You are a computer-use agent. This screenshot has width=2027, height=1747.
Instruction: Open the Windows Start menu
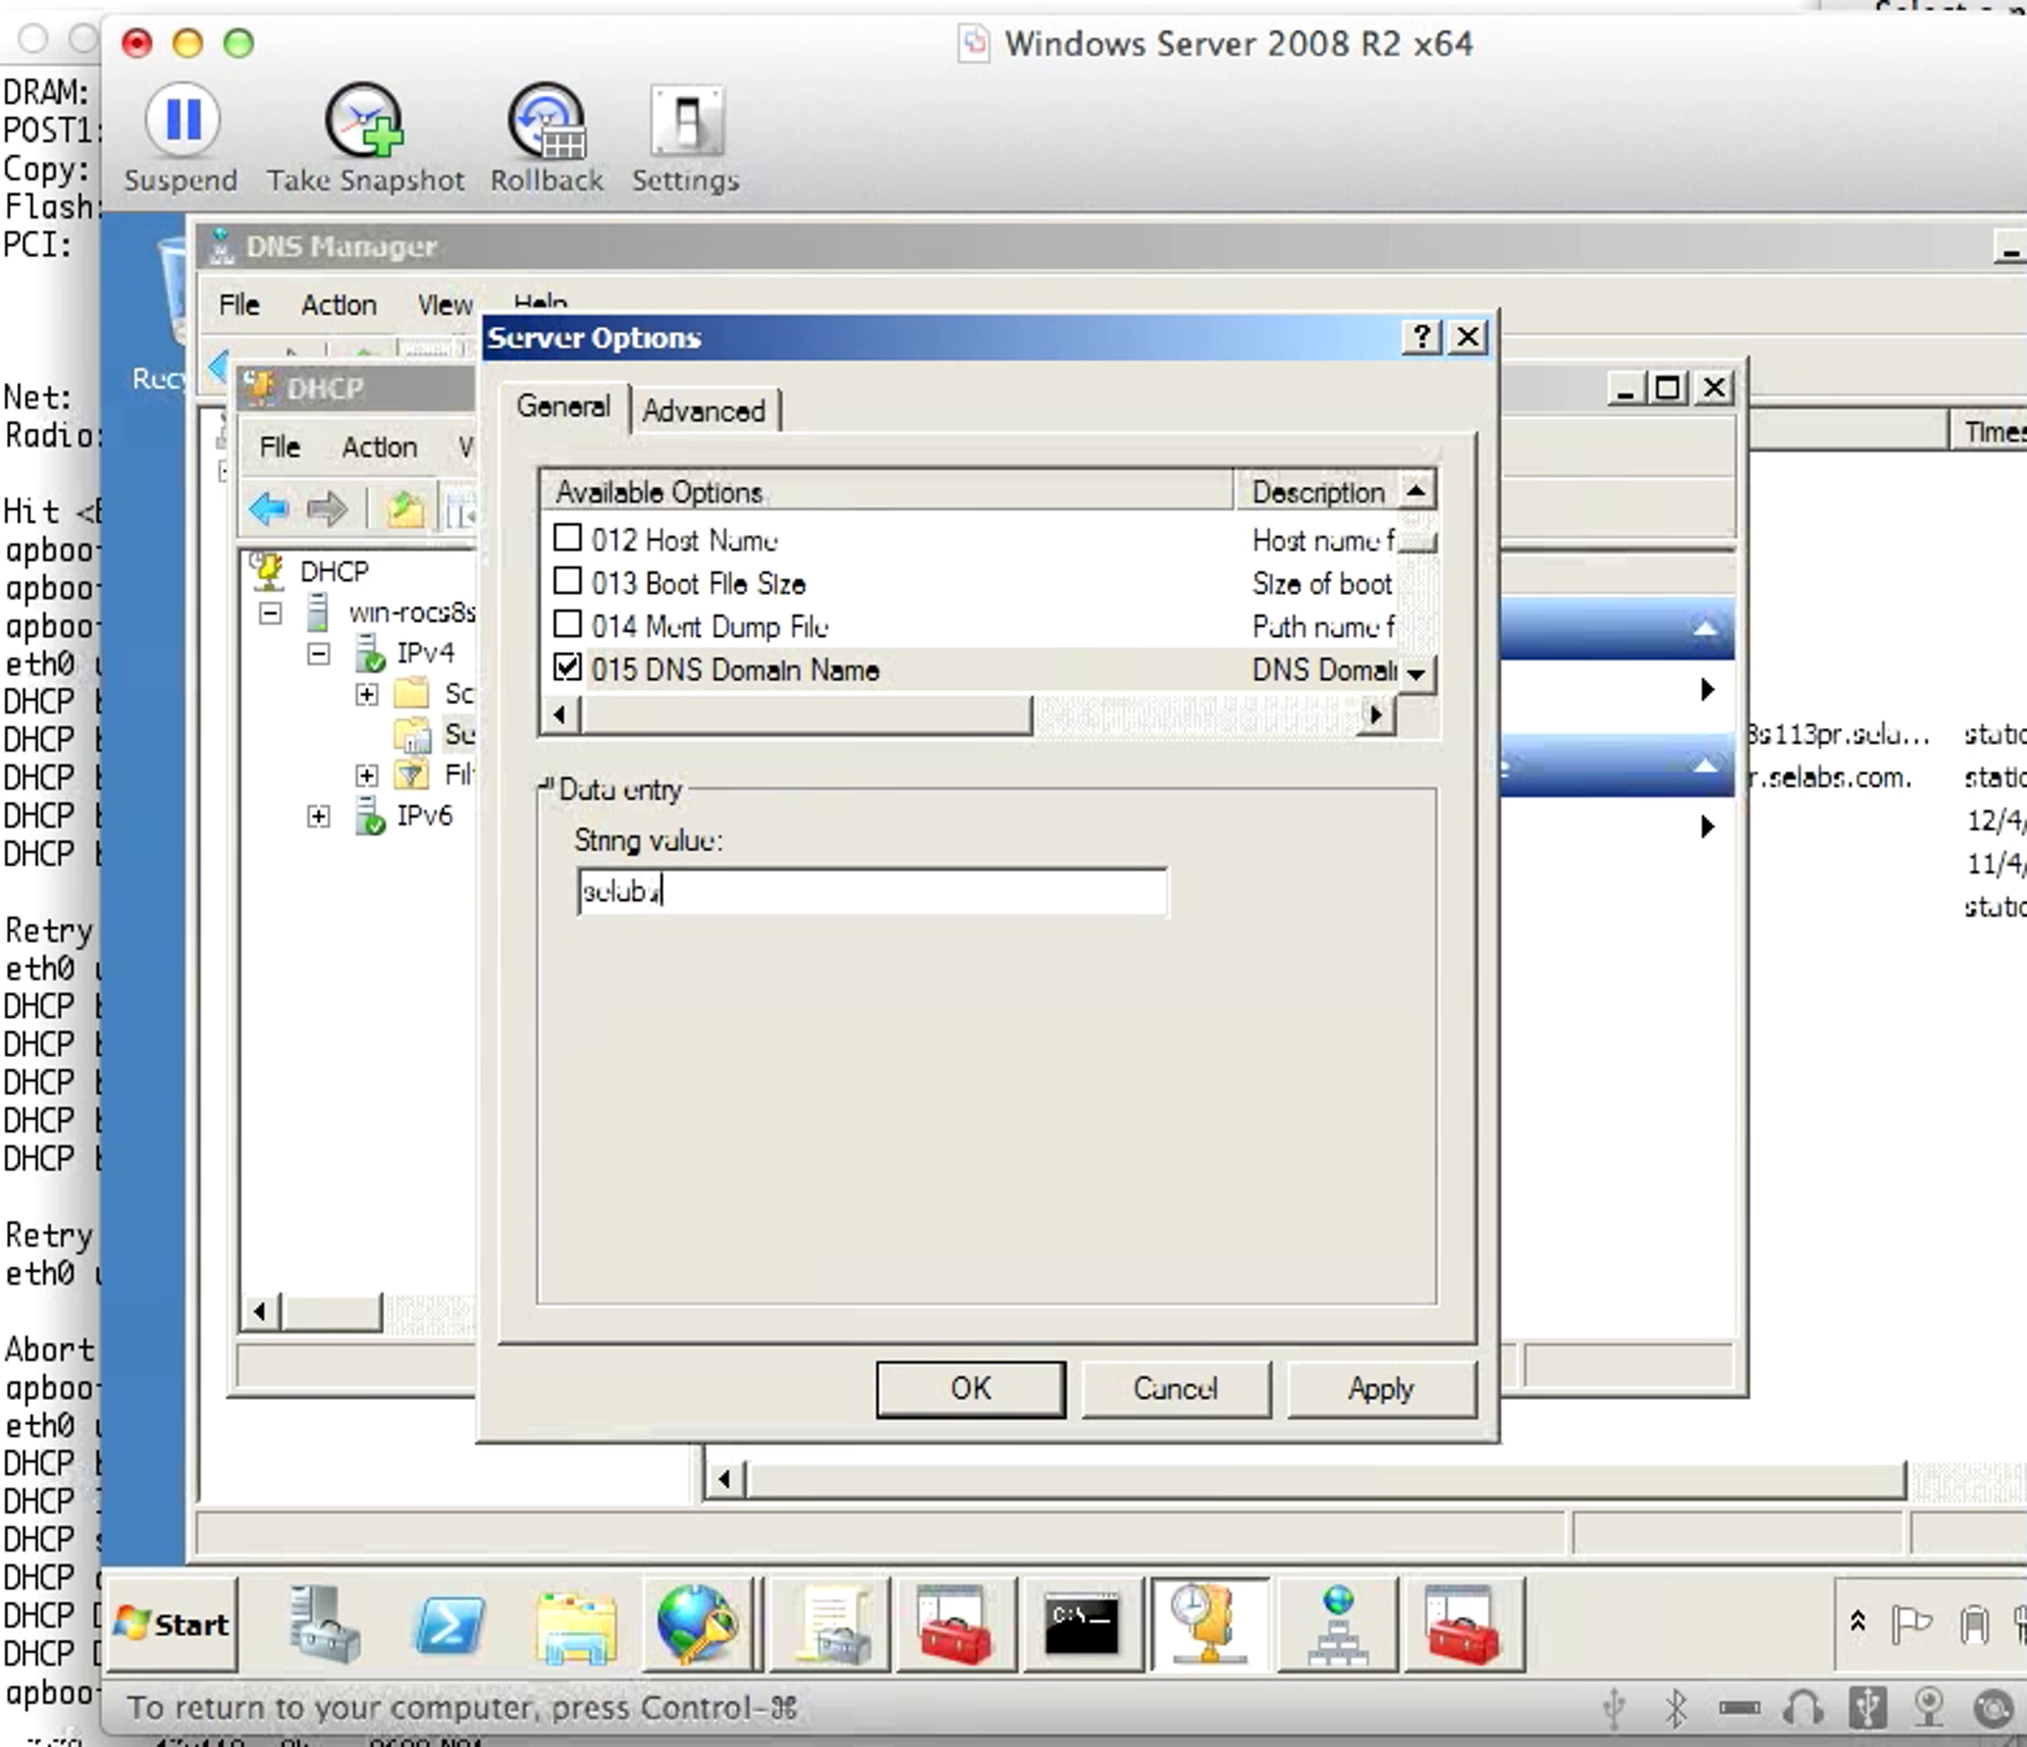pyautogui.click(x=172, y=1624)
